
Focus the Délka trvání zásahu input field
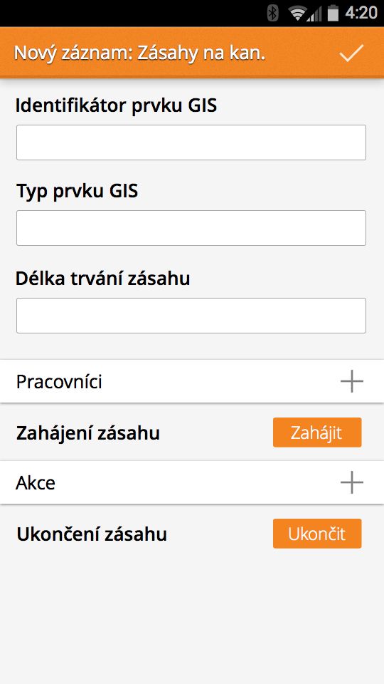(x=191, y=316)
